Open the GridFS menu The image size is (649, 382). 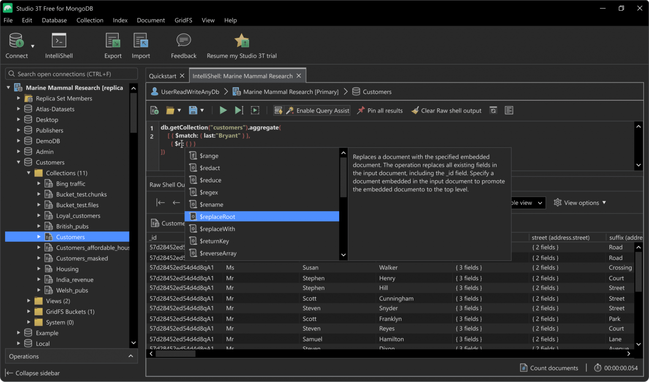183,20
